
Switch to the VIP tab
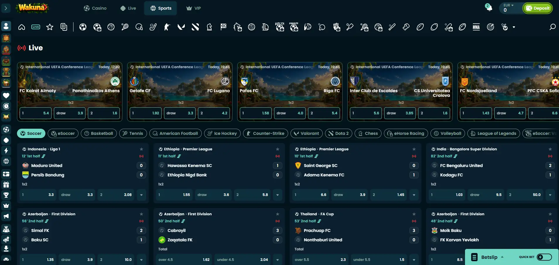point(194,8)
